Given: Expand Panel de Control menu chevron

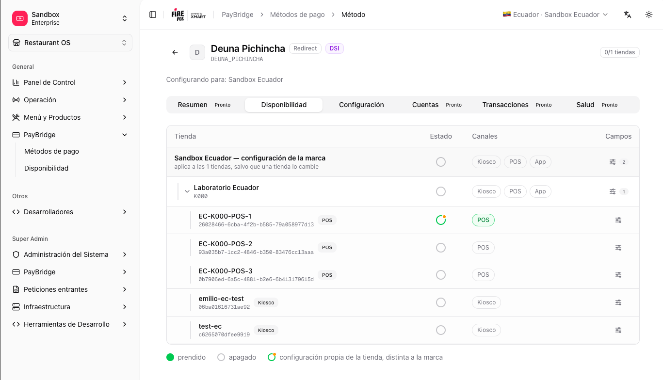Looking at the screenshot, I should (125, 82).
